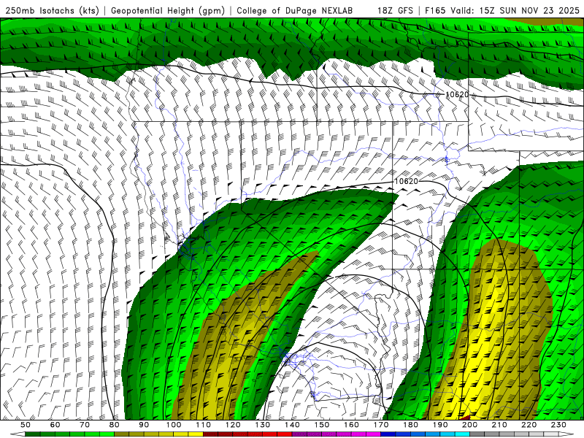Viewport: 584px width, 438px height.
Task: Click the 160 knot colorbar label
Action: (352, 425)
